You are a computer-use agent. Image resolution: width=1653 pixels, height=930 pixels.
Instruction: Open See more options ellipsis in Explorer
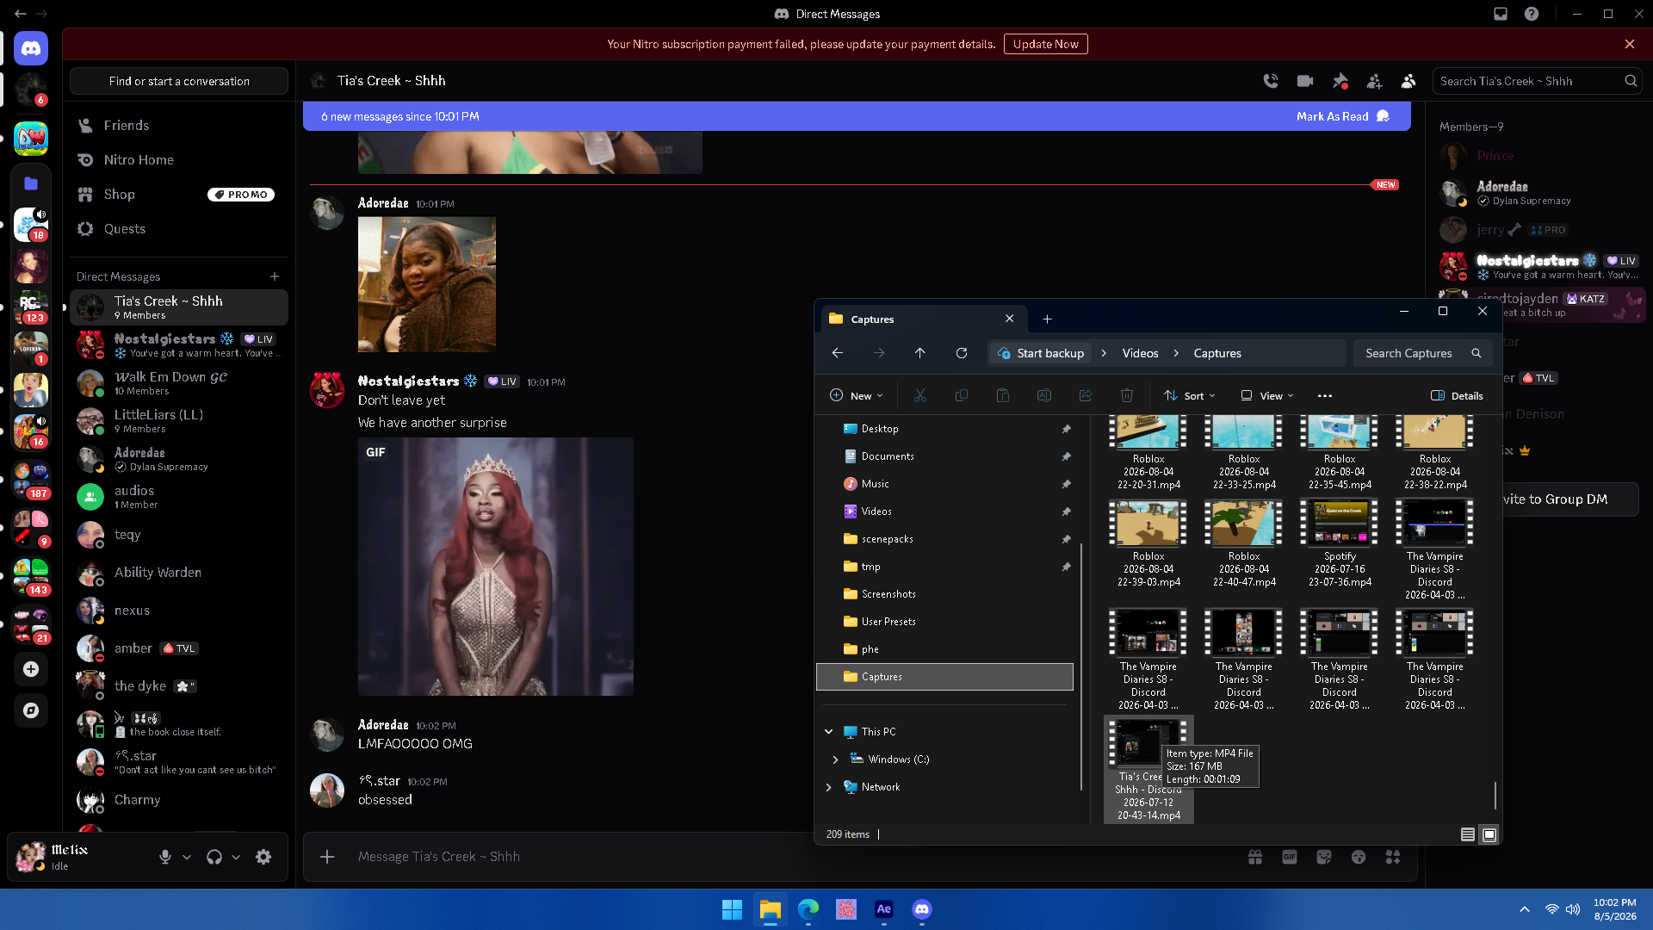click(1325, 396)
